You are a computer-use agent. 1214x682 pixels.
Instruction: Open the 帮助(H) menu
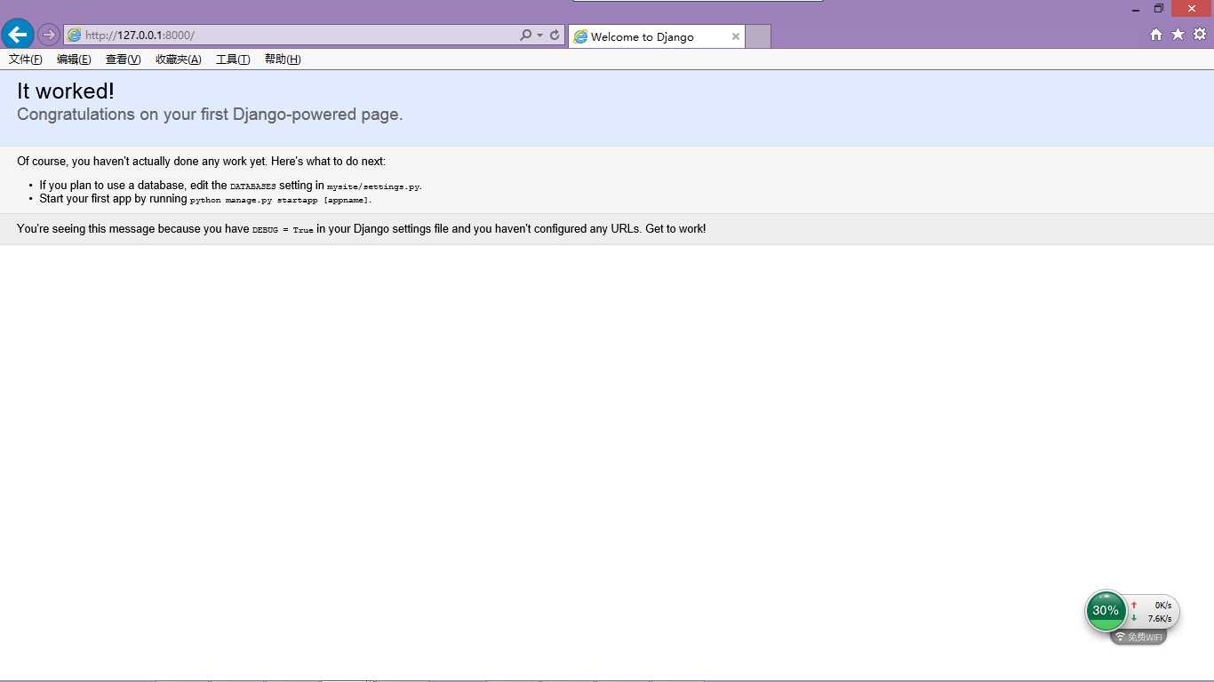283,59
